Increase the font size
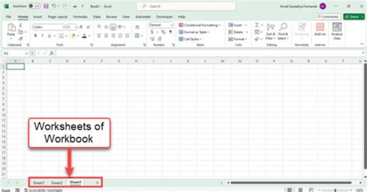 coord(81,27)
